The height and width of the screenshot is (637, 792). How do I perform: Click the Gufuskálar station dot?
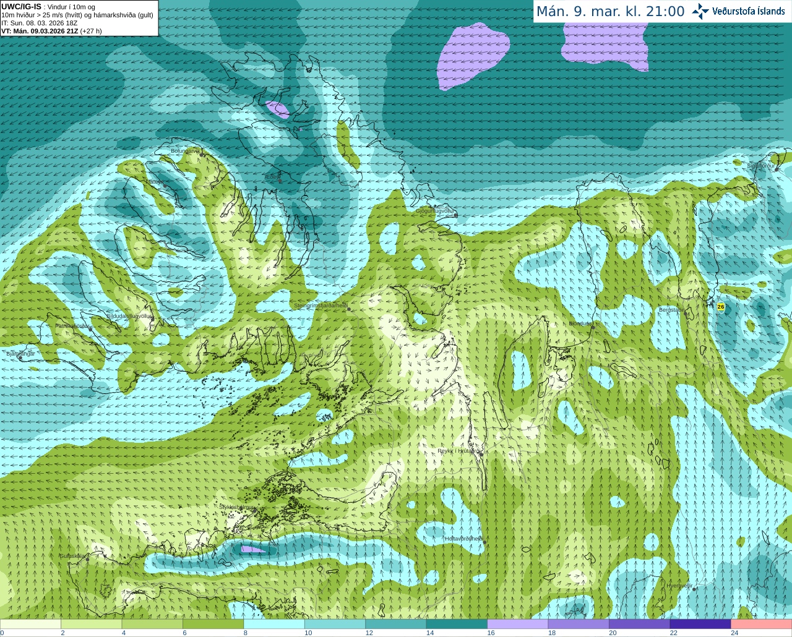click(x=88, y=558)
